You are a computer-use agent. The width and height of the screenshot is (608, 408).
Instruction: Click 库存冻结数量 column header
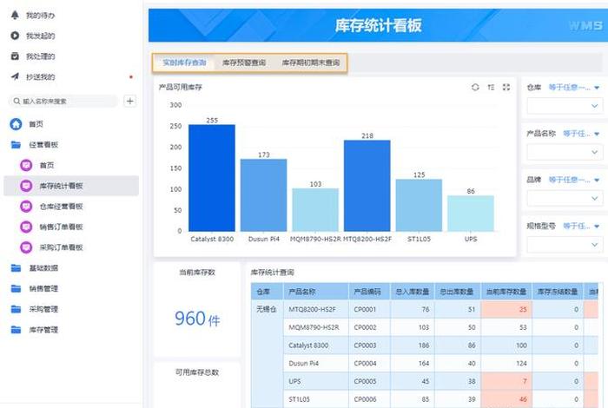click(558, 292)
